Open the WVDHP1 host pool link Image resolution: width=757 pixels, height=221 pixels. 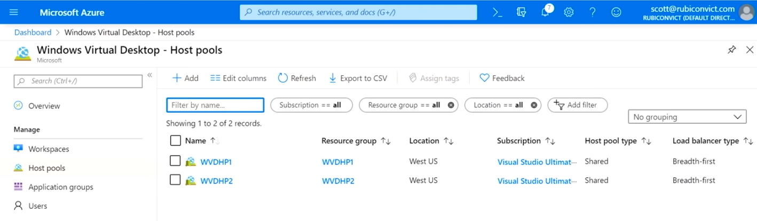click(x=216, y=162)
